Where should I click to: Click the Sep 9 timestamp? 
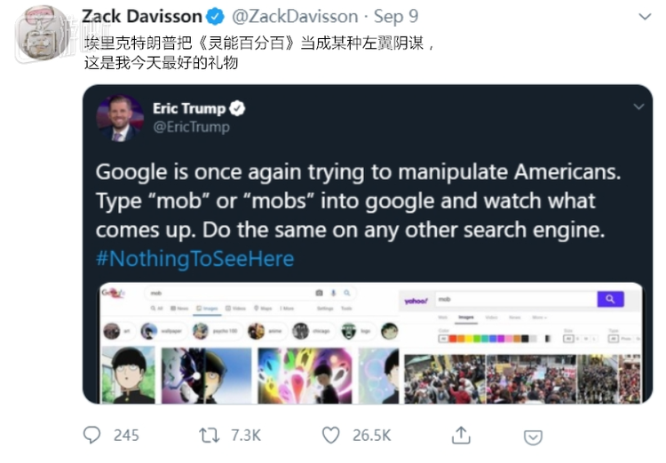coord(396,17)
